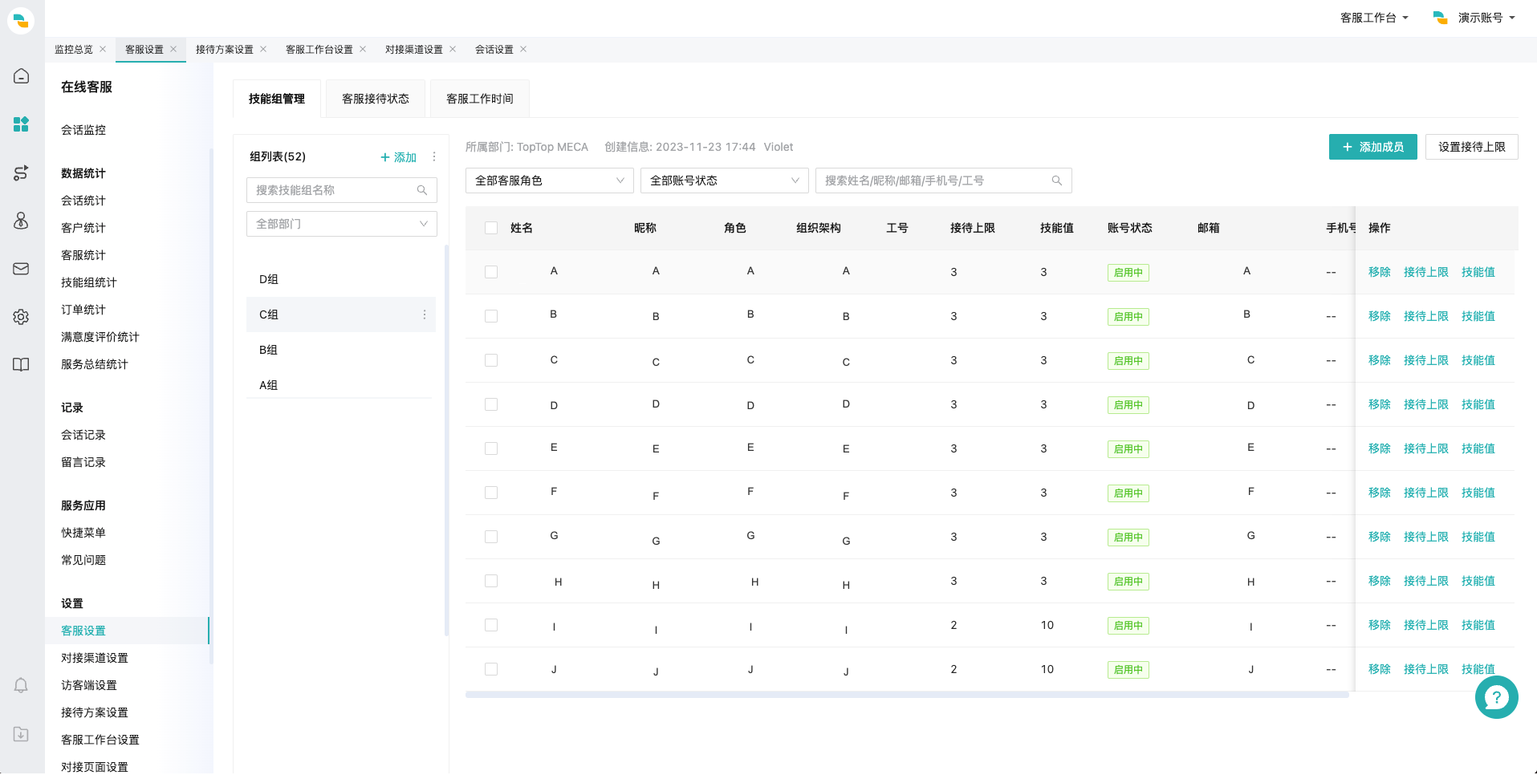Switch to 技能组管理 tab
The height and width of the screenshot is (775, 1537).
(x=277, y=99)
